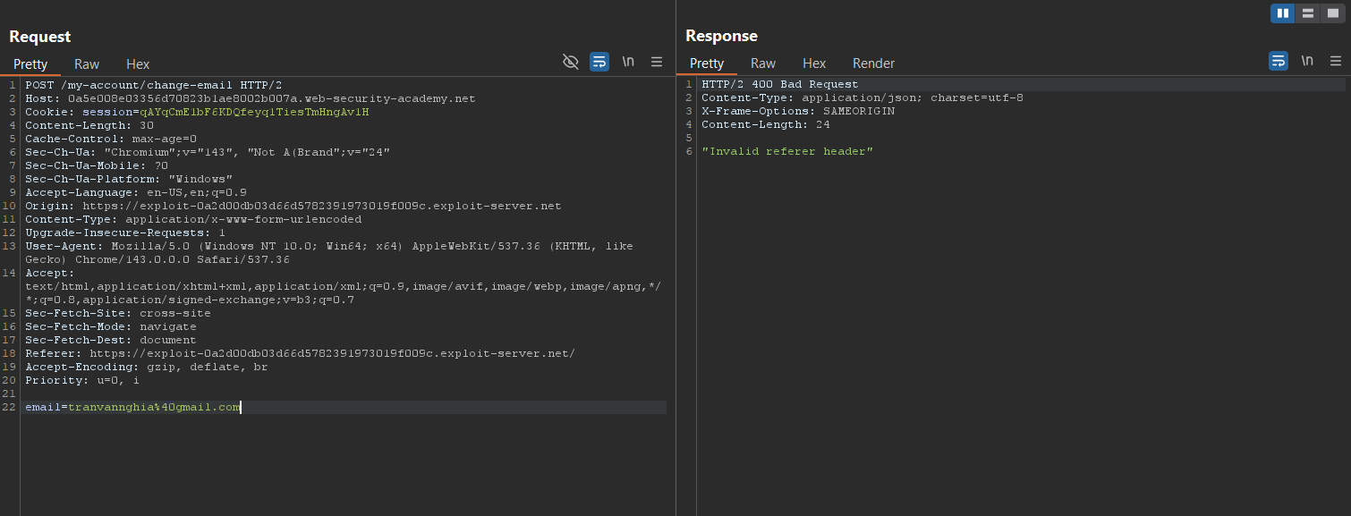1351x516 pixels.
Task: Open the Request panel hamburger menu
Action: point(657,62)
